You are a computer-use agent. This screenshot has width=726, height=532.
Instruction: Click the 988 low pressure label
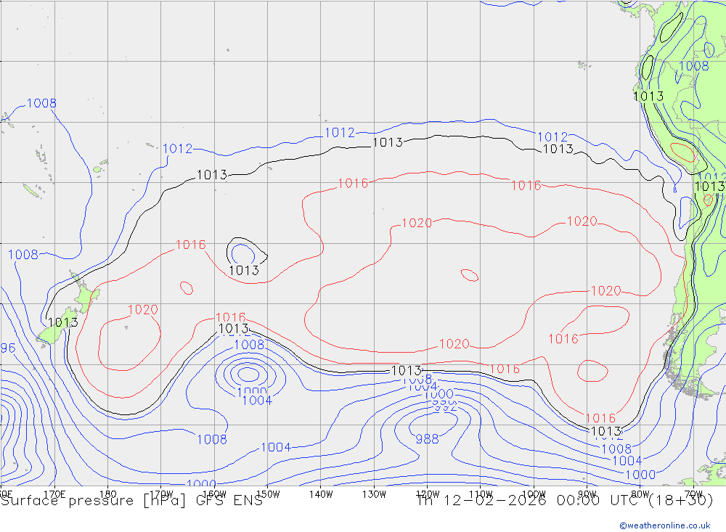pos(427,439)
